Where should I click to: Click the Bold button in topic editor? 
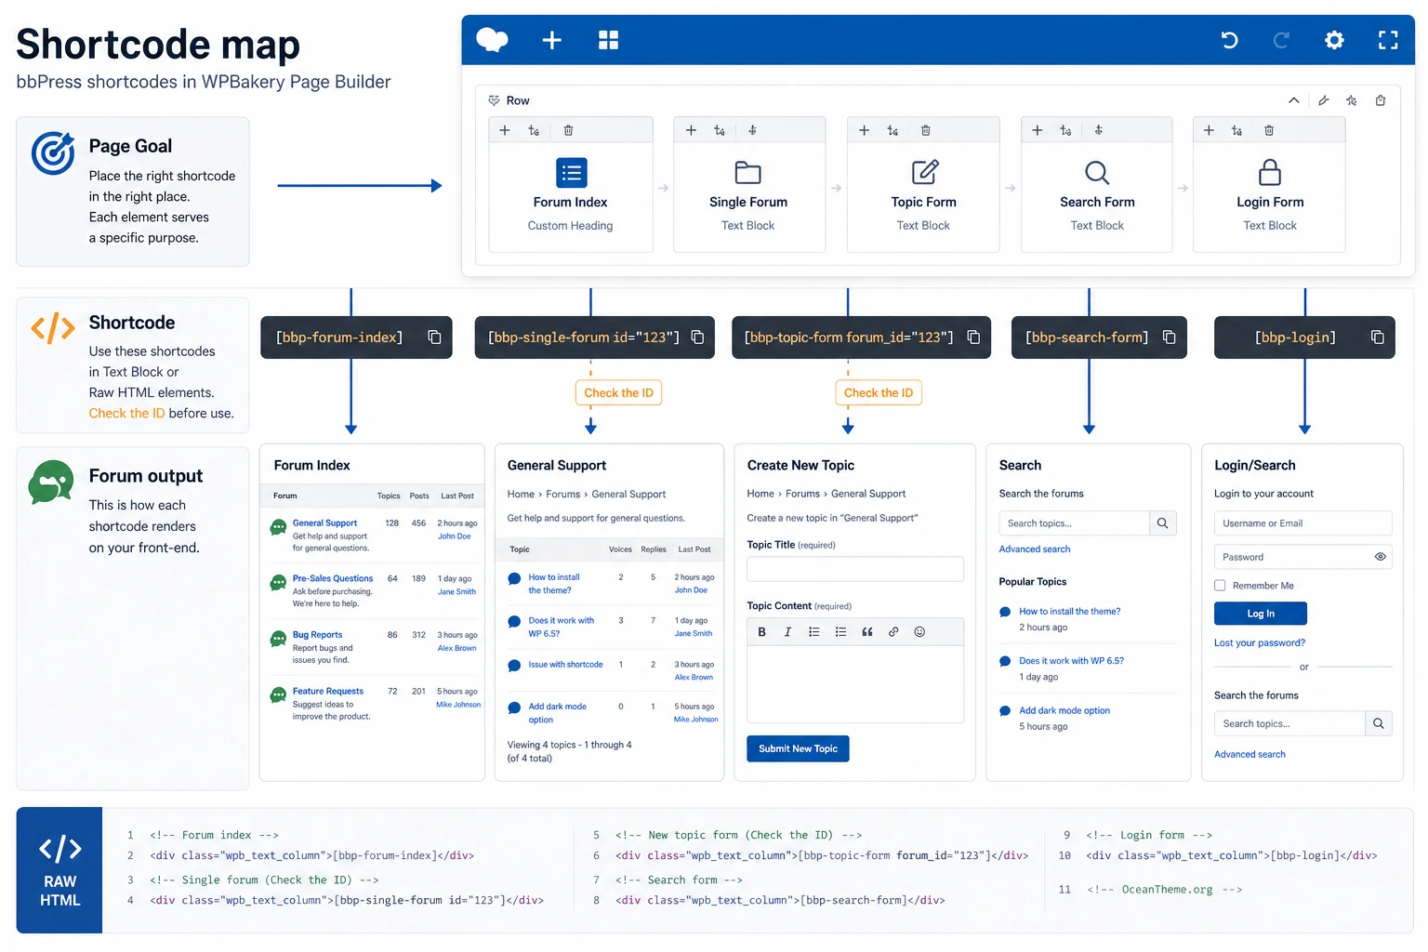click(761, 632)
